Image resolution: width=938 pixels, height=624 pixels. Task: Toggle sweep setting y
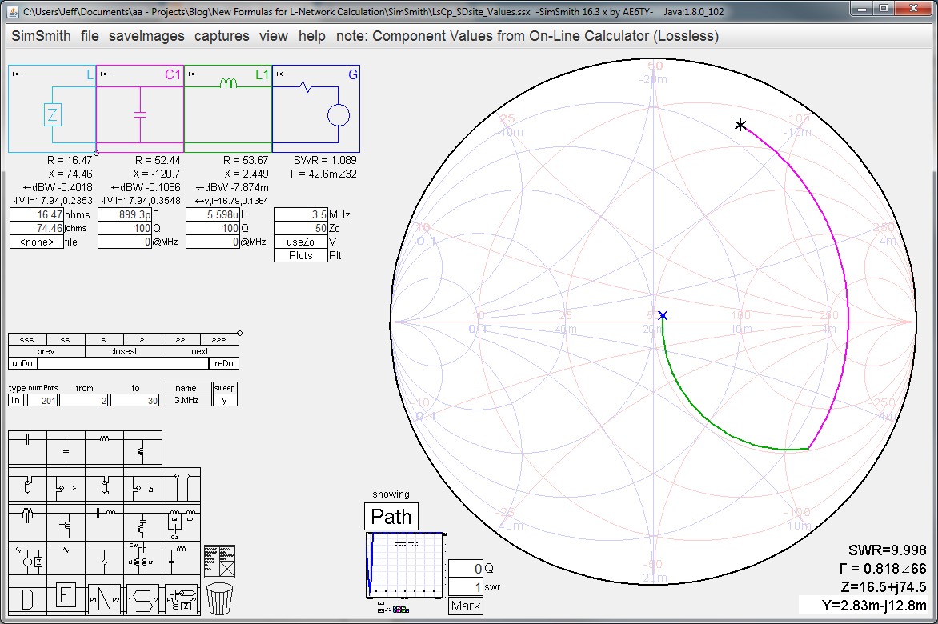[226, 400]
